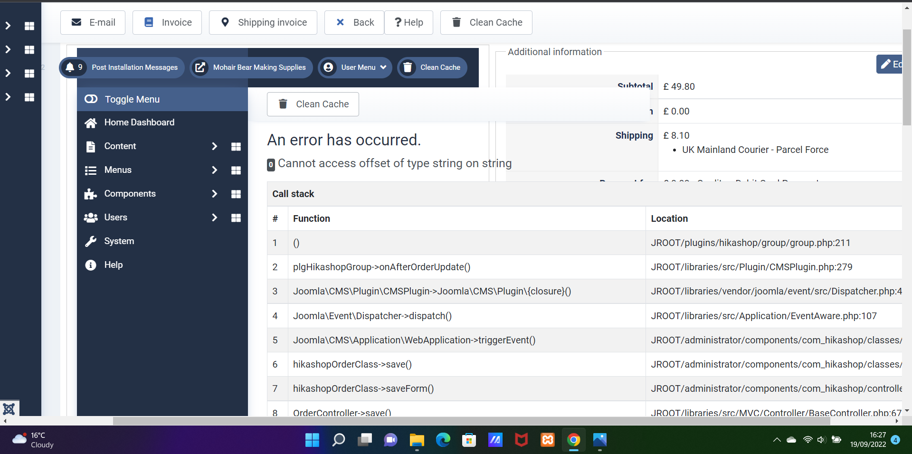The width and height of the screenshot is (912, 454).
Task: Click the 'Call stack' table caption
Action: click(x=293, y=194)
